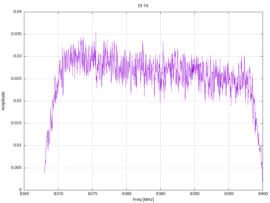Click the x-axis tick label 8385
Screen dimensions: 270x203
(161, 194)
